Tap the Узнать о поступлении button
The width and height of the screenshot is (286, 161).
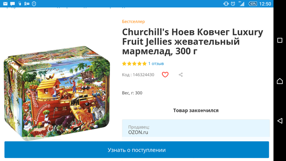[x=137, y=150]
